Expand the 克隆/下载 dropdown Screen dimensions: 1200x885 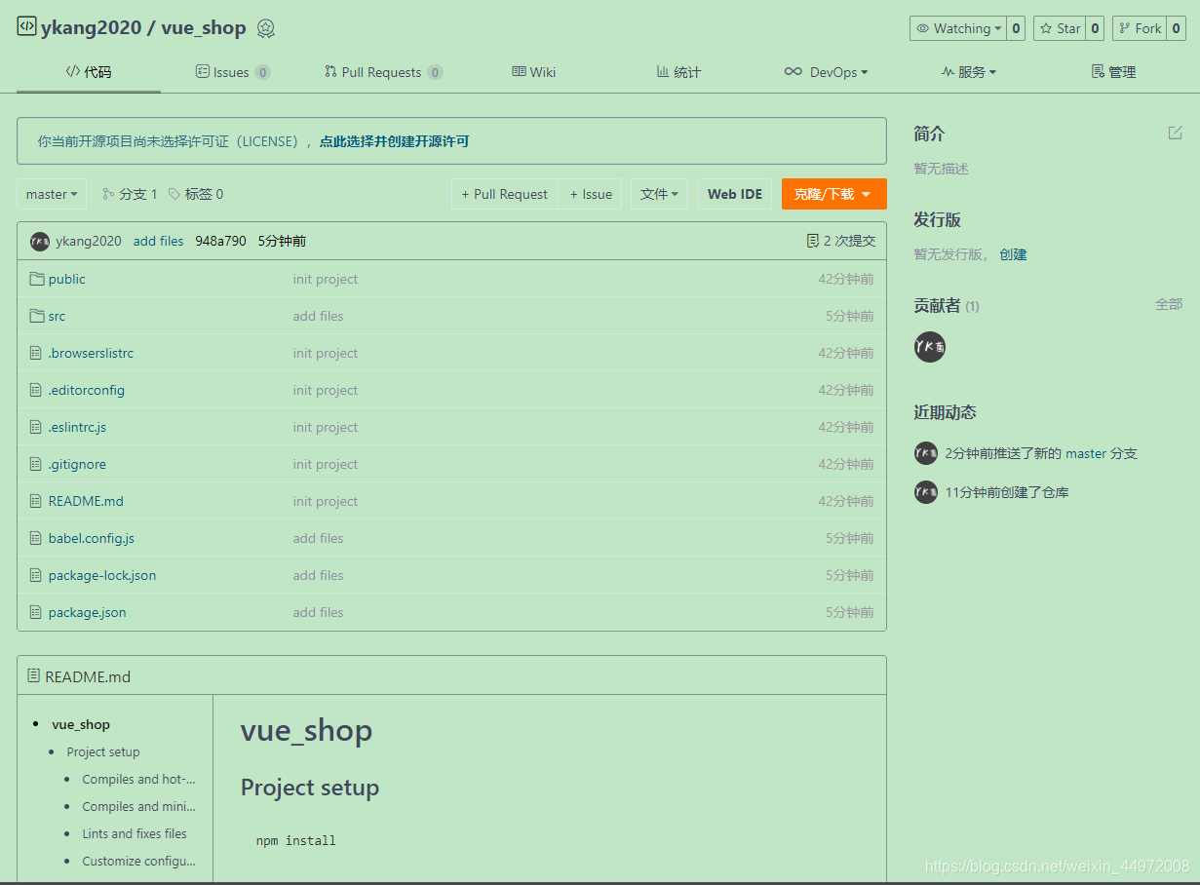833,194
